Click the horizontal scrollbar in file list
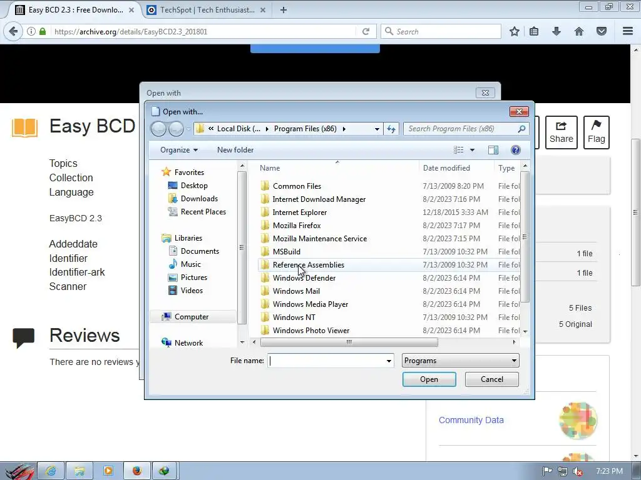 (349, 342)
